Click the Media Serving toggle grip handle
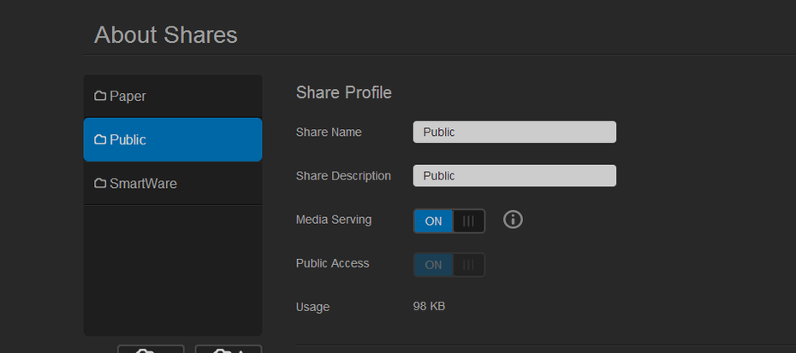The height and width of the screenshot is (353, 796). 468,221
